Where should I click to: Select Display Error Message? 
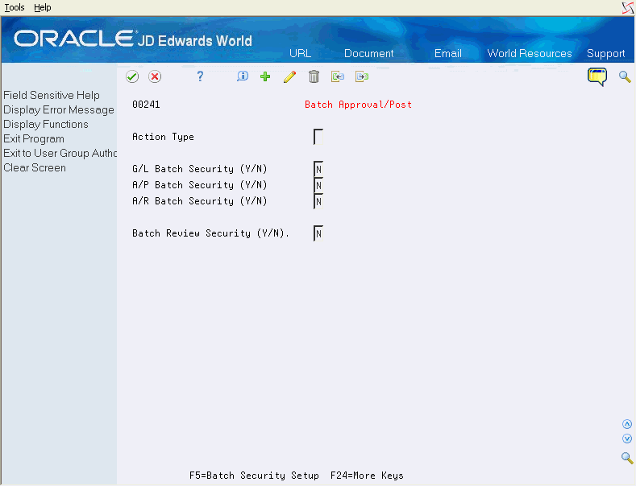59,109
